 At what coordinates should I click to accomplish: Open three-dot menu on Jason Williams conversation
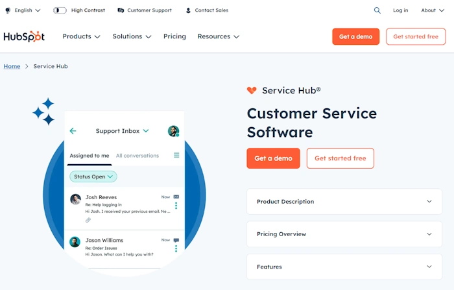(x=176, y=248)
